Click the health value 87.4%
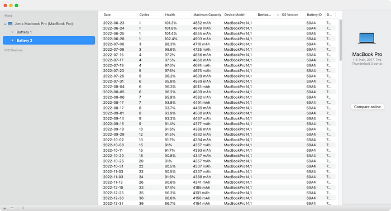This screenshot has width=391, height=211. pyautogui.click(x=170, y=188)
